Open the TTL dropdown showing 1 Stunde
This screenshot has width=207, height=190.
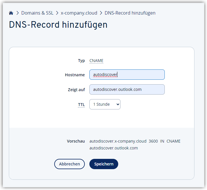pyautogui.click(x=105, y=104)
